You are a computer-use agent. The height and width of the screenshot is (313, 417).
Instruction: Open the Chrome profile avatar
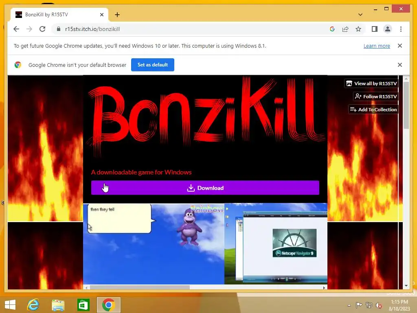[388, 29]
